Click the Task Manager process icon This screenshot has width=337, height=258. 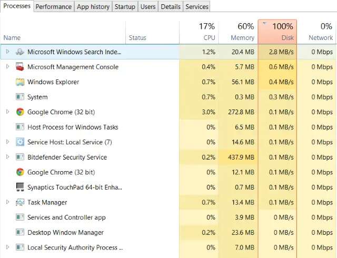pos(20,202)
